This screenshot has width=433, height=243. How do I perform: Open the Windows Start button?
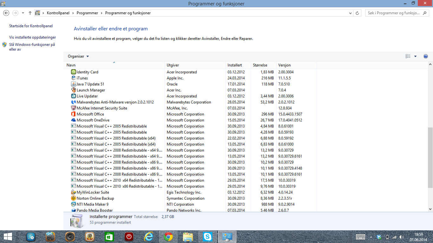coord(8,236)
